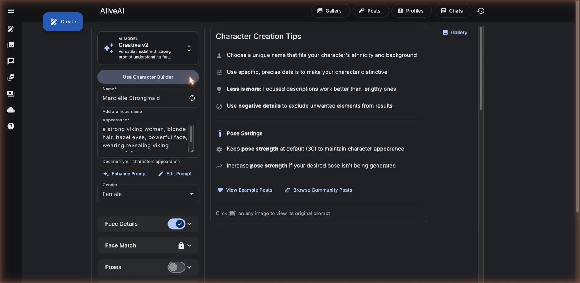Toggle the Poses switch
This screenshot has height=283, width=580.
177,267
